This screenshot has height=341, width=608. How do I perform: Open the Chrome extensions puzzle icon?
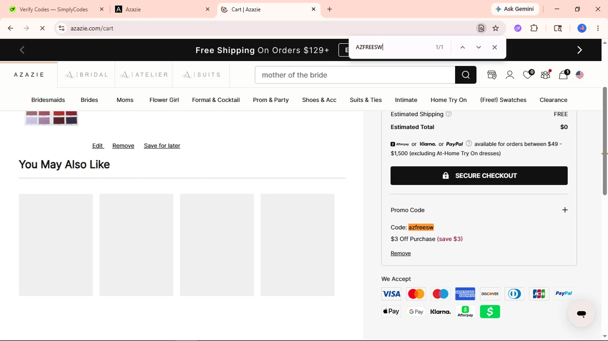coord(534,28)
